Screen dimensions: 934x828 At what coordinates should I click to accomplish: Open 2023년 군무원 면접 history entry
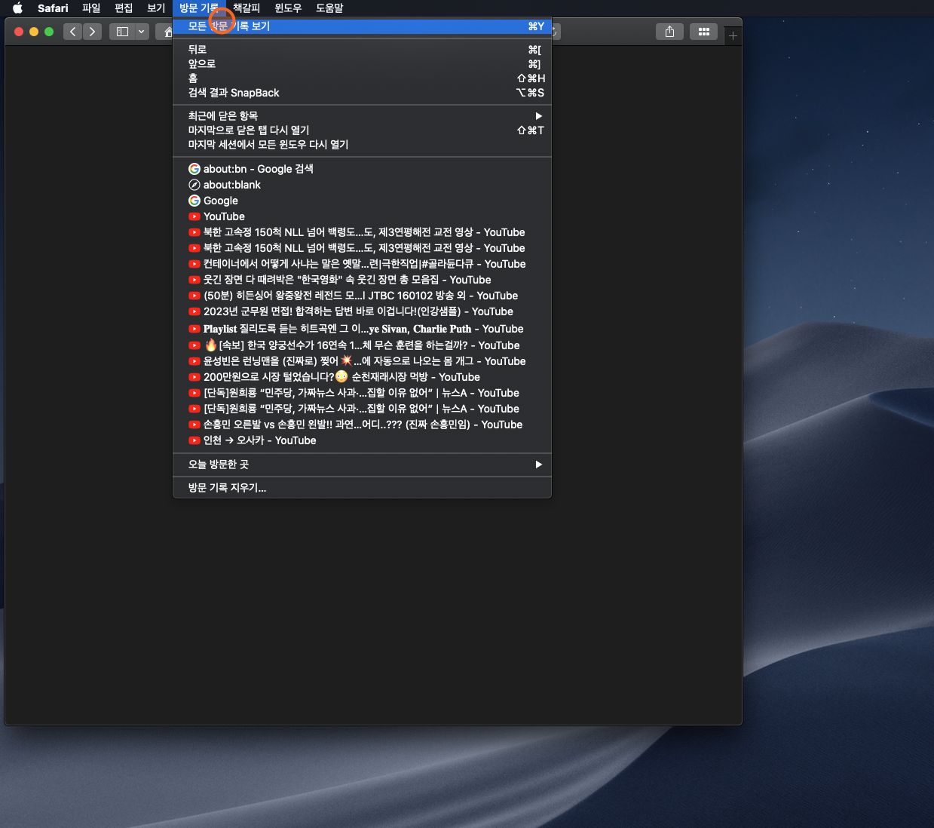click(363, 311)
